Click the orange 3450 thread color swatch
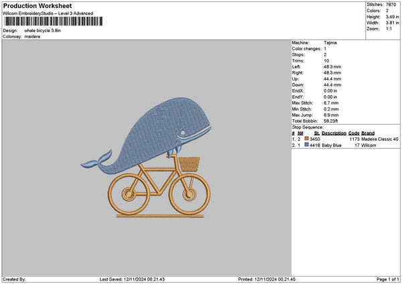Screen dimensions: 402x284 coord(307,139)
